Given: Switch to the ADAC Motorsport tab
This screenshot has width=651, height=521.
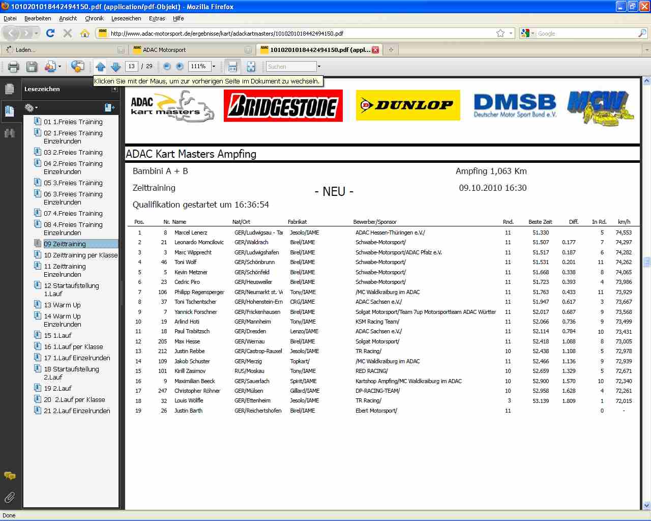Looking at the screenshot, I should tap(191, 50).
